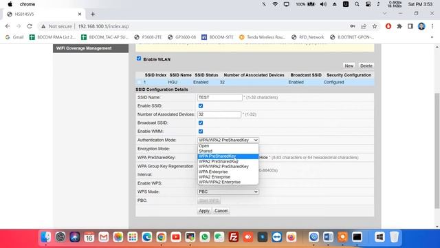Open the volume icon in menu bar
The height and width of the screenshot is (248, 440).
323,4
